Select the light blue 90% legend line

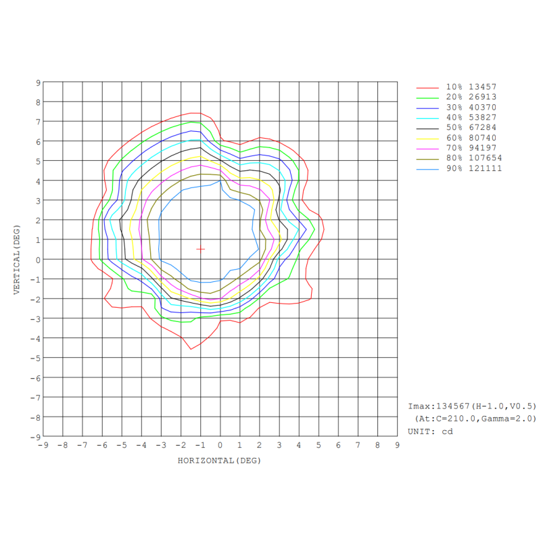427,168
